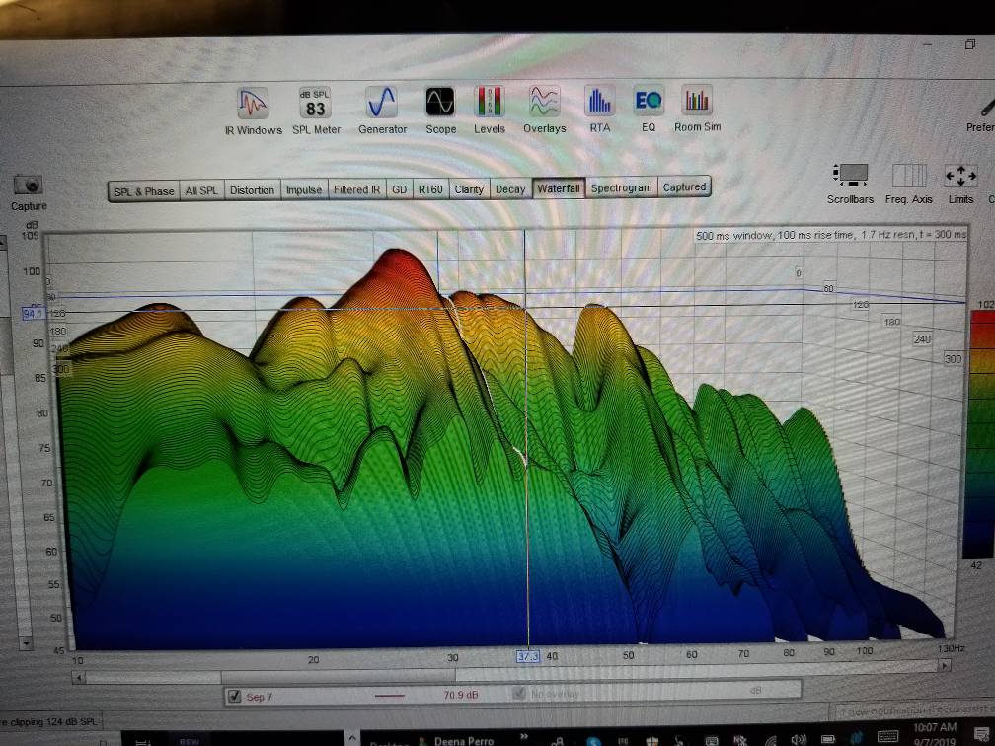Select the SPL & Phase tab
Viewport: 995px width, 746px height.
click(x=143, y=191)
